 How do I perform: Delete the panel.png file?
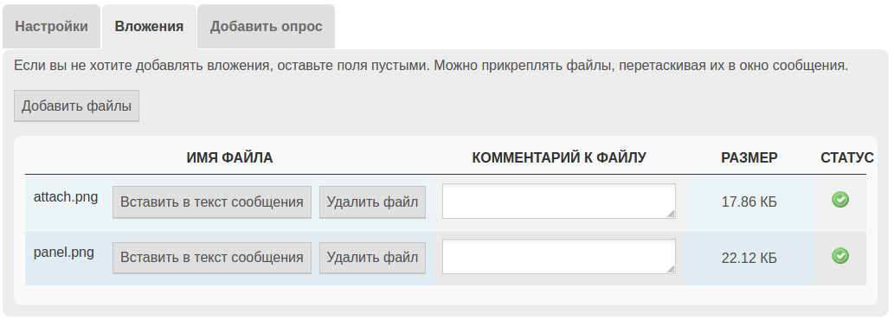coord(372,258)
